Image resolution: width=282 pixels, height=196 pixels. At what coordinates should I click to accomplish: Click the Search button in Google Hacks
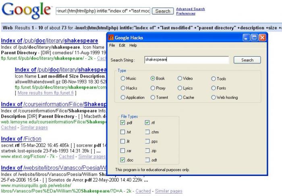[x=247, y=60]
